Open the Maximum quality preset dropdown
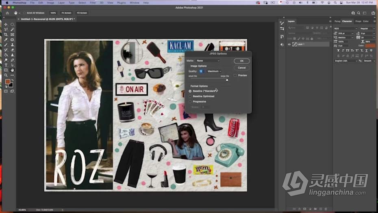378x213 pixels. point(214,71)
